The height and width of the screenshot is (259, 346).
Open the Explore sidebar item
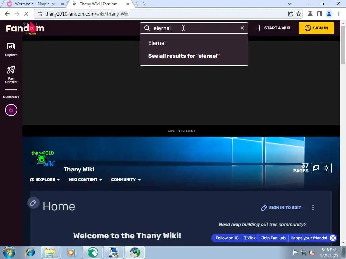click(11, 50)
